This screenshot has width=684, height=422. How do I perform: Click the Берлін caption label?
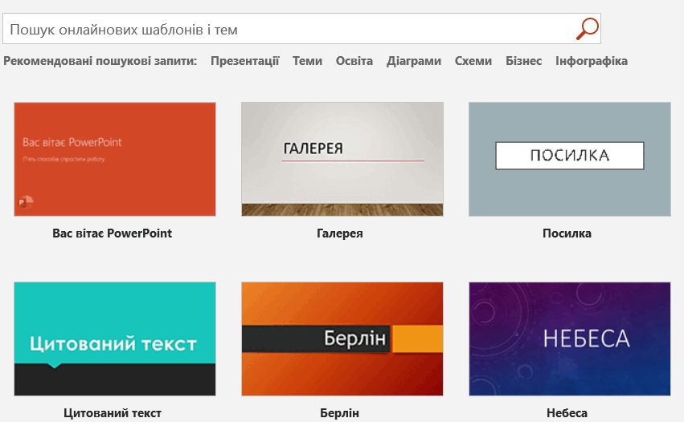[x=339, y=413]
